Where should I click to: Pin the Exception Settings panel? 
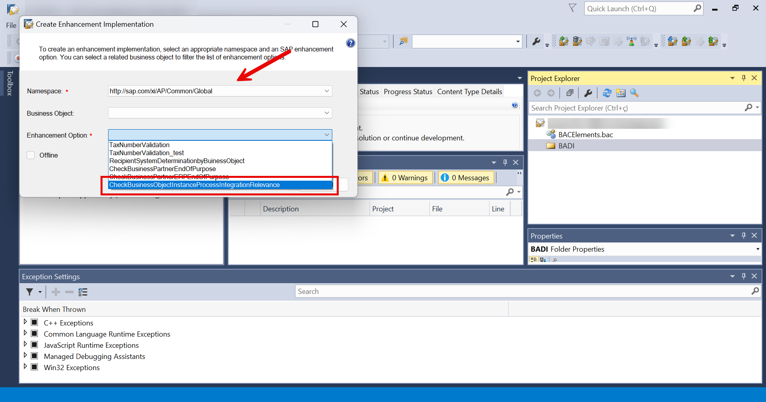(744, 276)
